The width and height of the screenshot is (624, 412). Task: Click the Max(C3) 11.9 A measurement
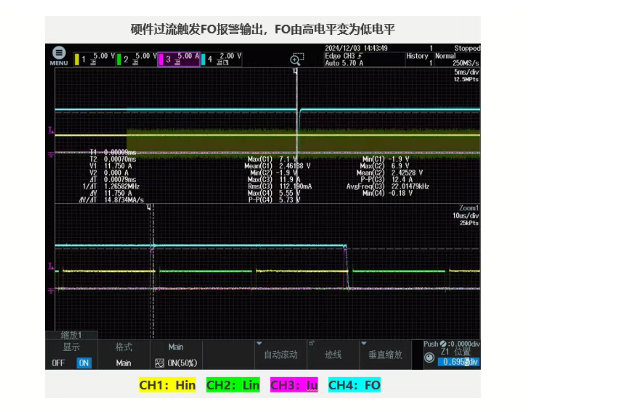tap(274, 180)
